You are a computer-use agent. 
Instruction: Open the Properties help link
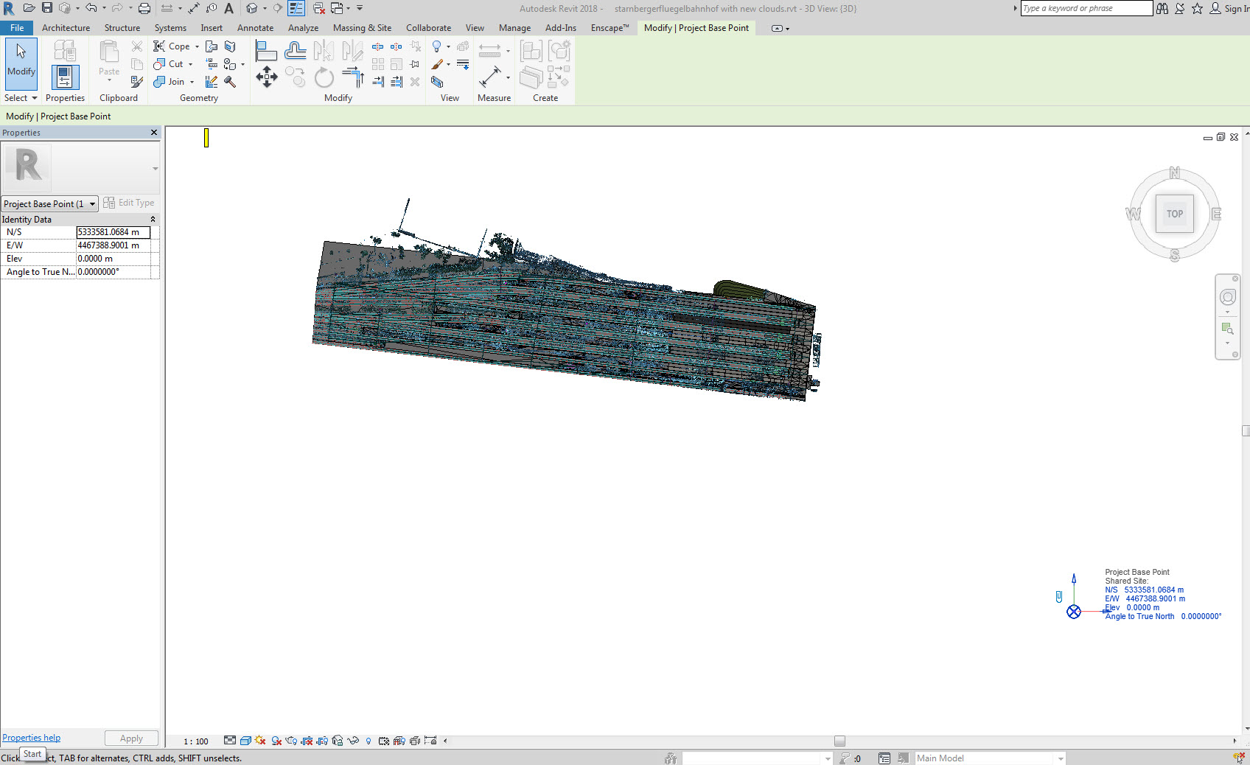(31, 737)
